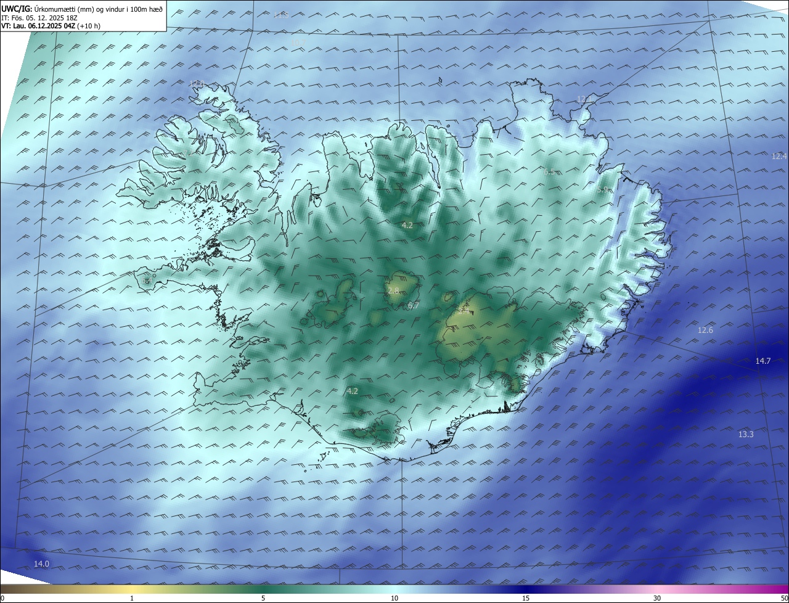Screen dimensions: 789x603
Task: Click the 15 tick on colour scale
Action: pyautogui.click(x=526, y=598)
